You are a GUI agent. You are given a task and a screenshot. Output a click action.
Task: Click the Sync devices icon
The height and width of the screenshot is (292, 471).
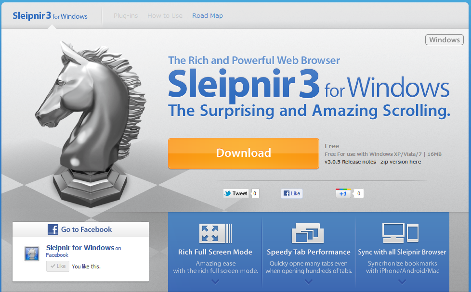[x=400, y=233]
